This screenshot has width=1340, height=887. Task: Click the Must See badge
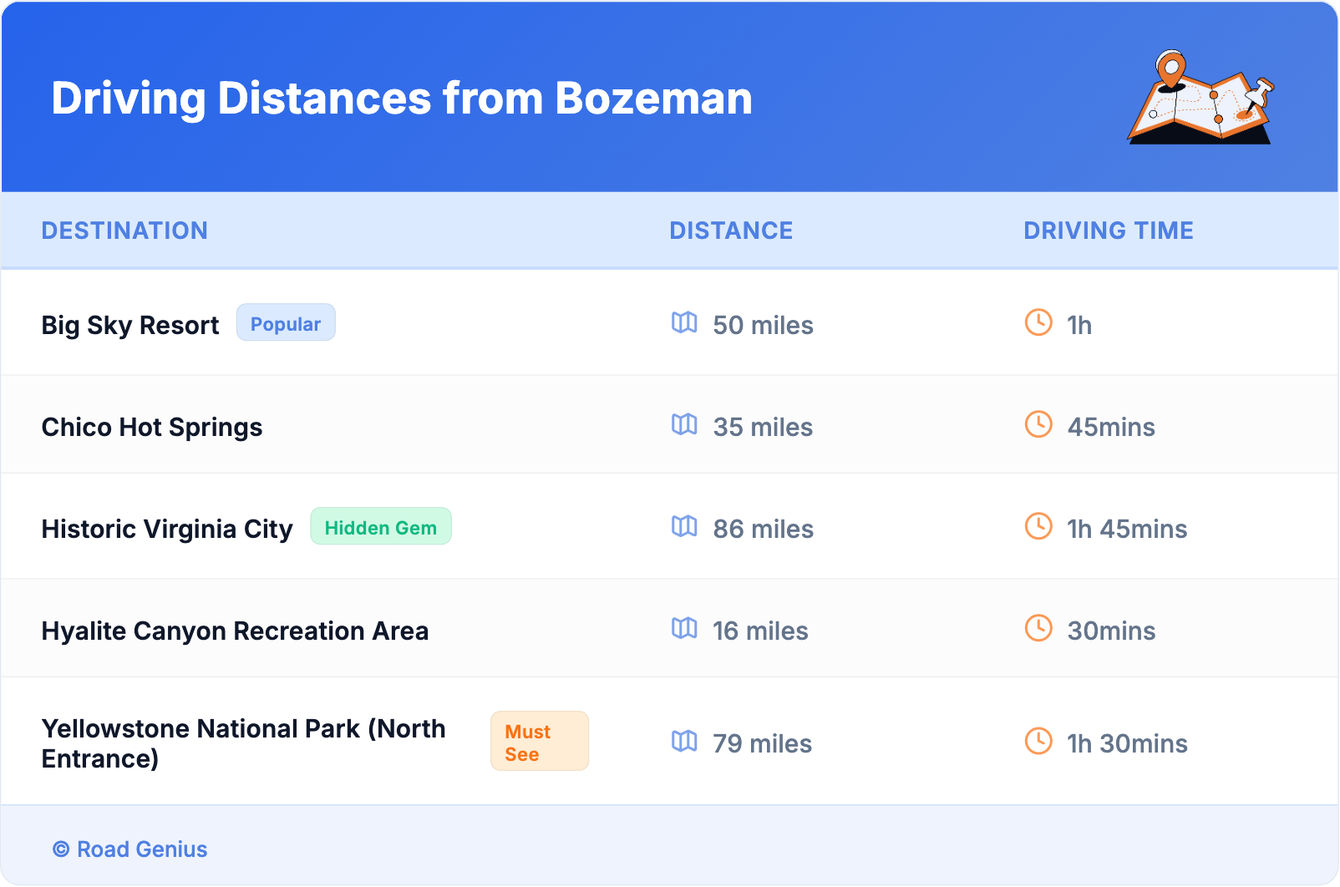pyautogui.click(x=539, y=742)
